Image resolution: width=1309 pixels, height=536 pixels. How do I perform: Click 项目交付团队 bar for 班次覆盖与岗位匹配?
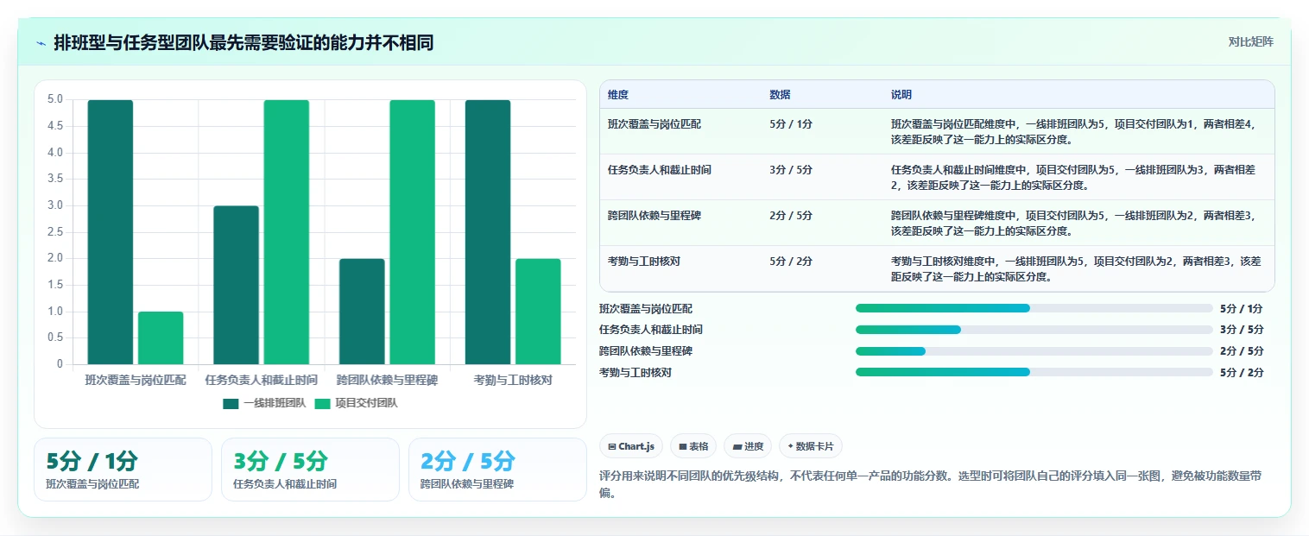pos(161,337)
